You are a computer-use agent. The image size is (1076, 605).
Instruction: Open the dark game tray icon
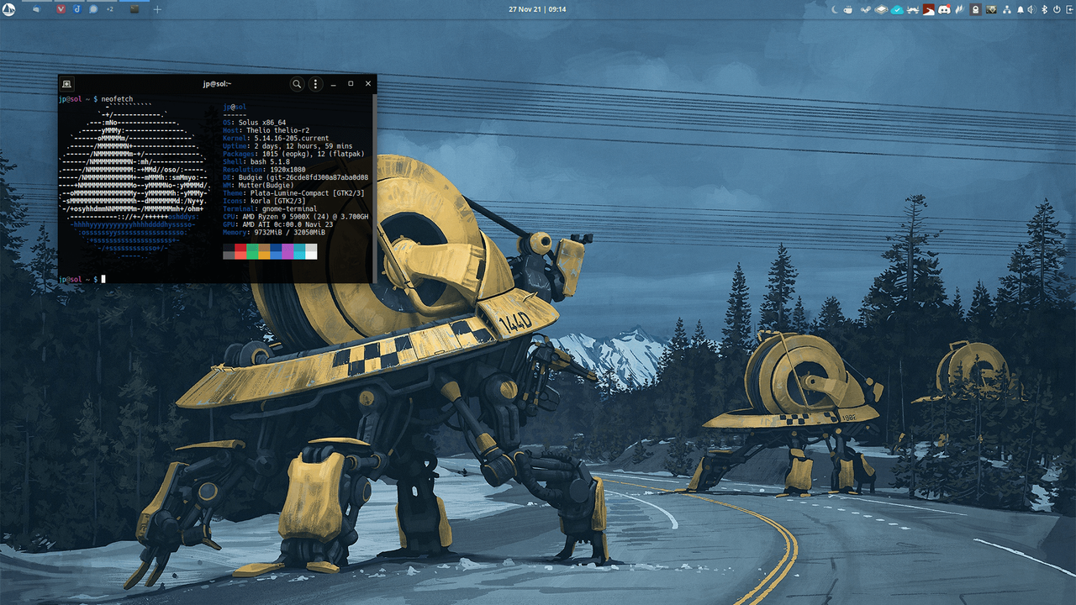click(991, 9)
